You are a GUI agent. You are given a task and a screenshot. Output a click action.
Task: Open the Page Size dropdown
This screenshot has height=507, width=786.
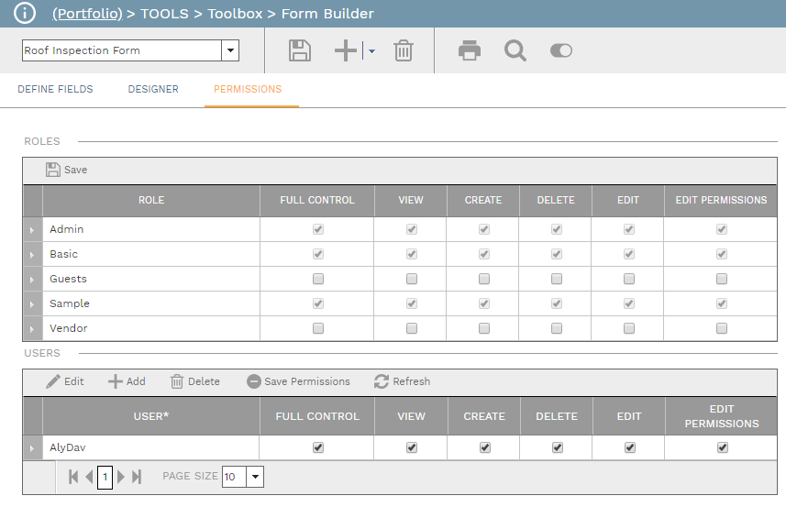[255, 477]
